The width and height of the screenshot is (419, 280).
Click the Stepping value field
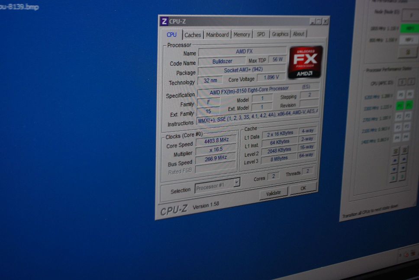(x=309, y=95)
